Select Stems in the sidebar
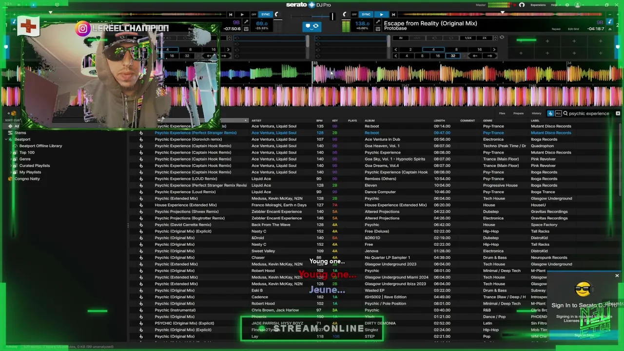The height and width of the screenshot is (351, 624). (20, 133)
